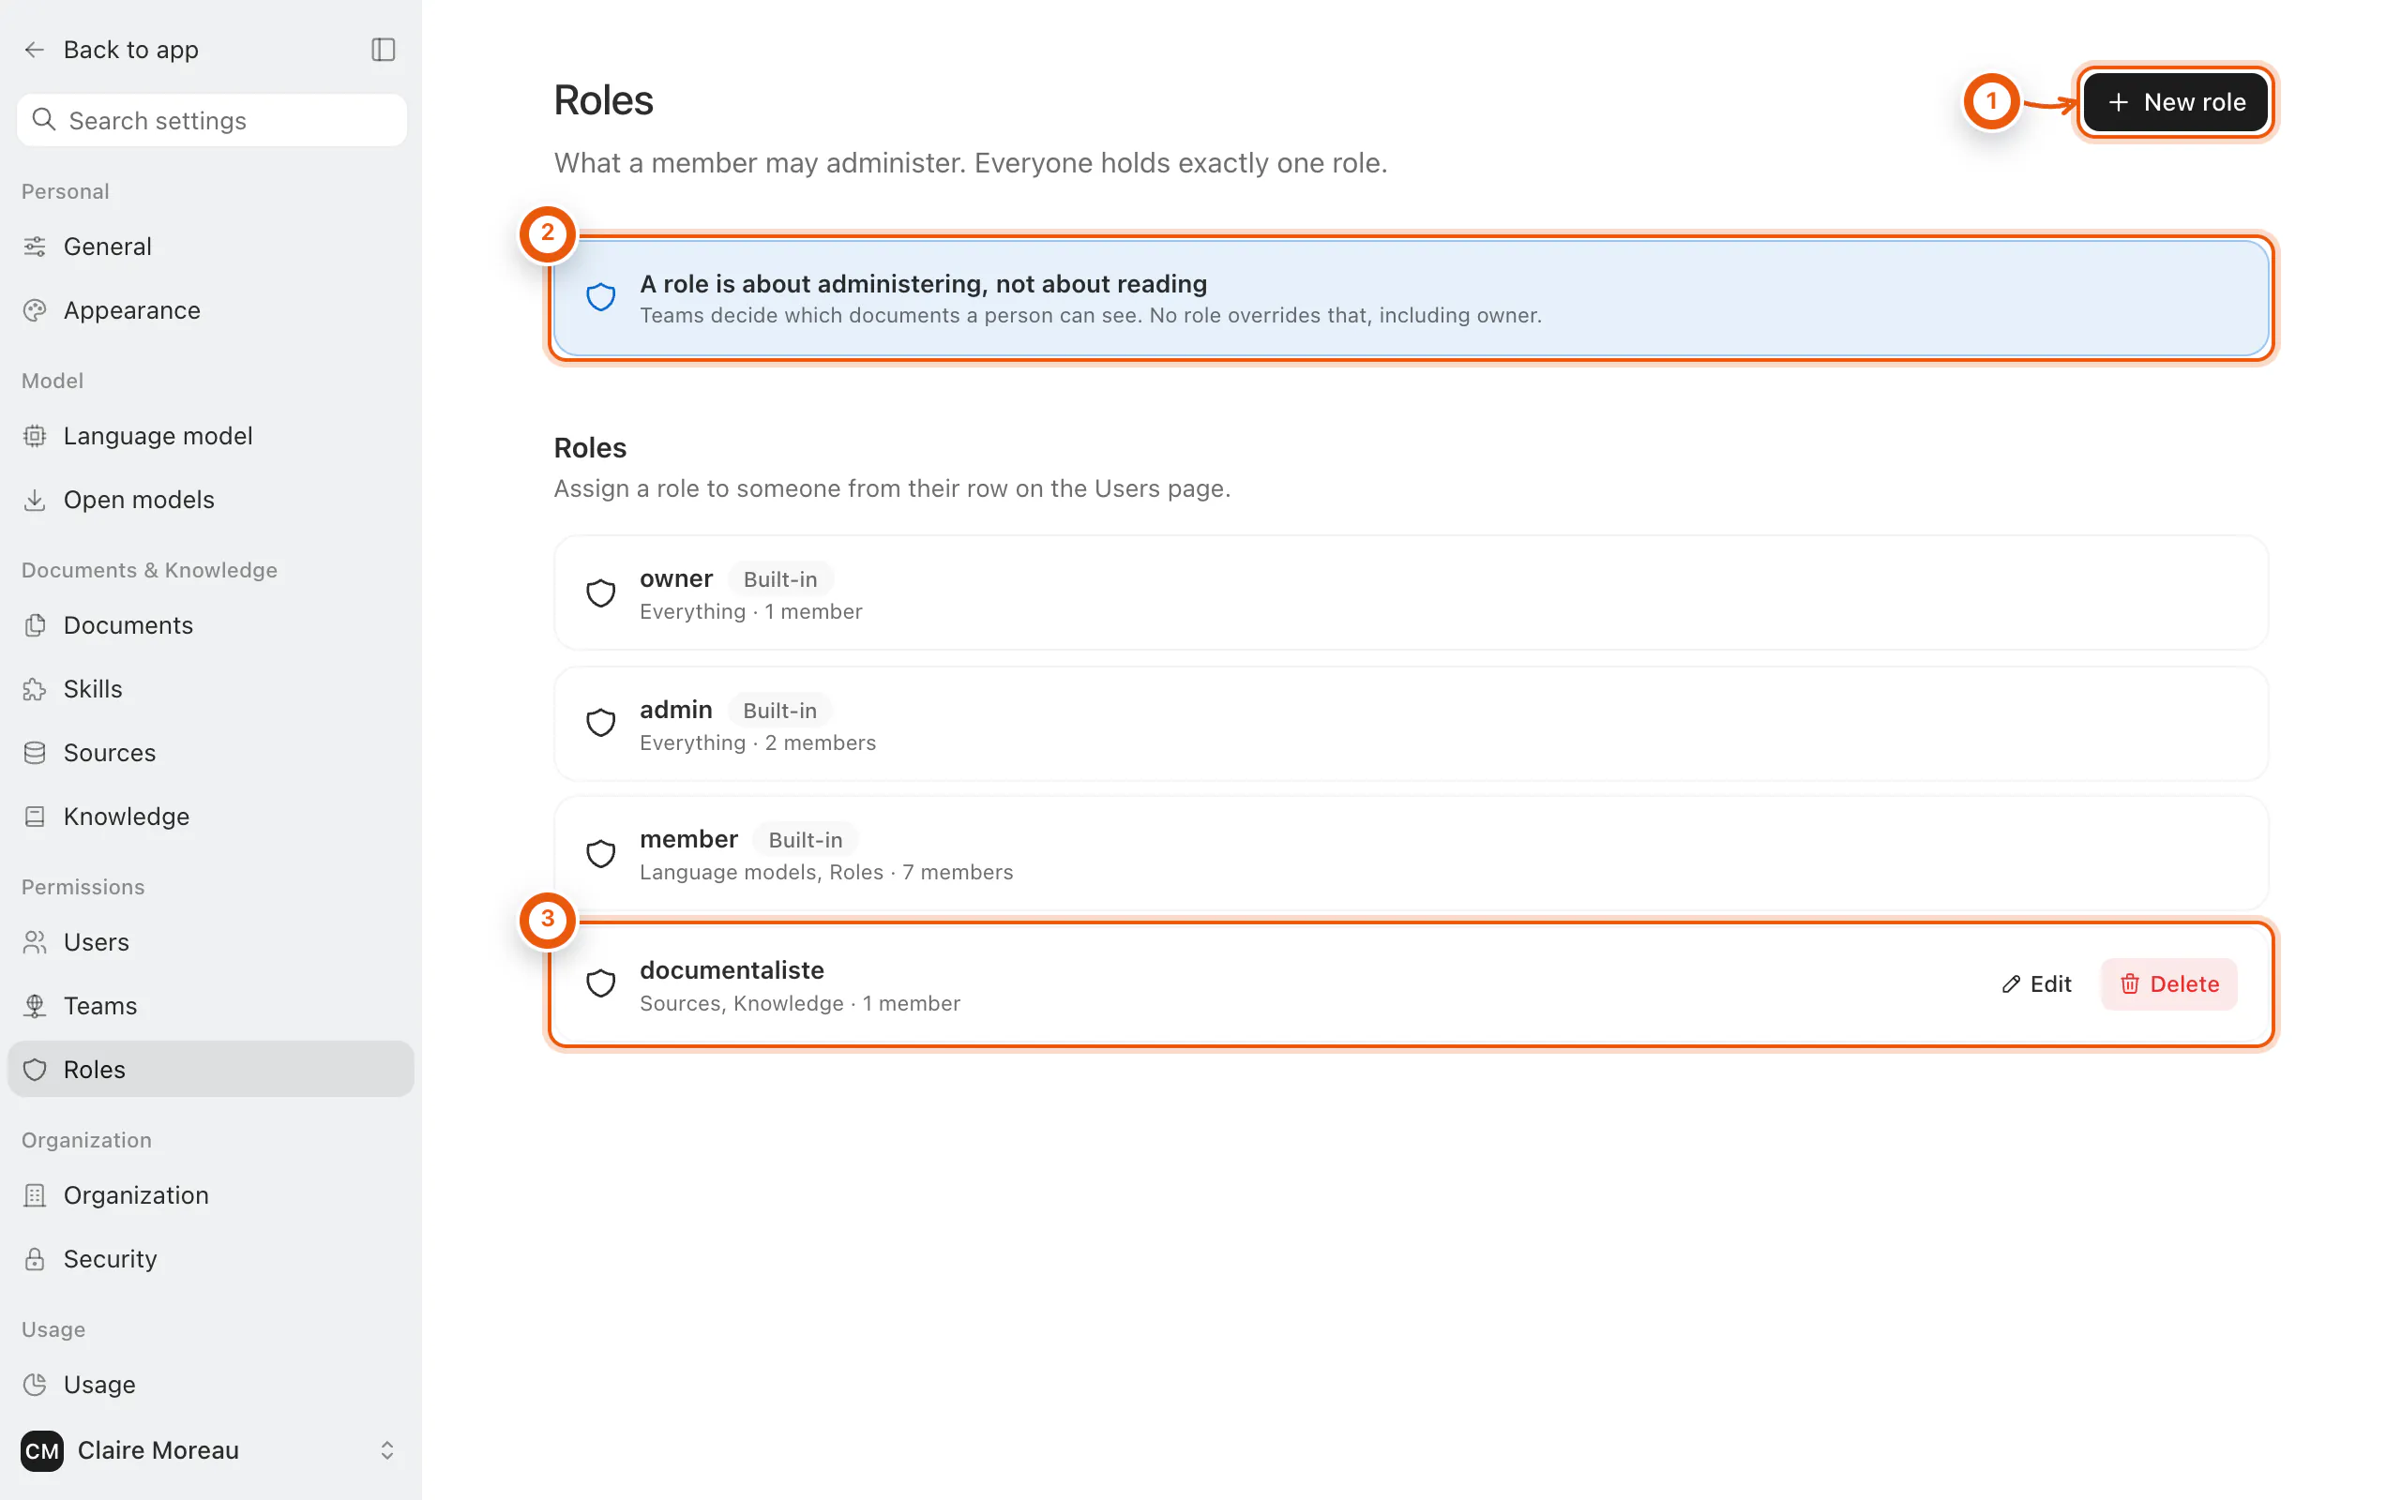Click "Language models, Roles · 7 members" text
This screenshot has height=1500, width=2401.
pos(826,872)
